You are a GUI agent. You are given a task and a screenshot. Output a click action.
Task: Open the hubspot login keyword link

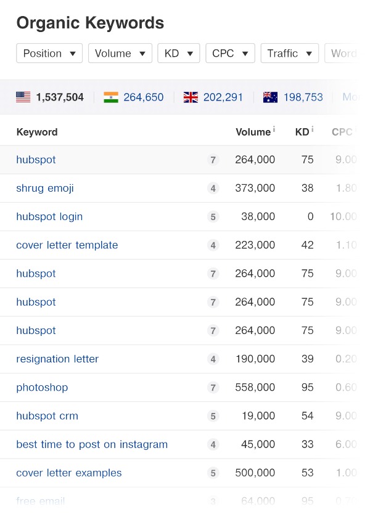pyautogui.click(x=49, y=216)
